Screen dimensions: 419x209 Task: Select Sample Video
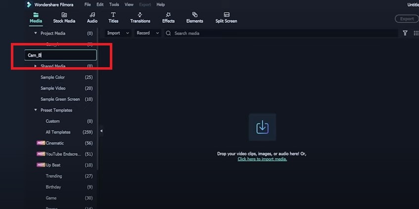pos(53,88)
